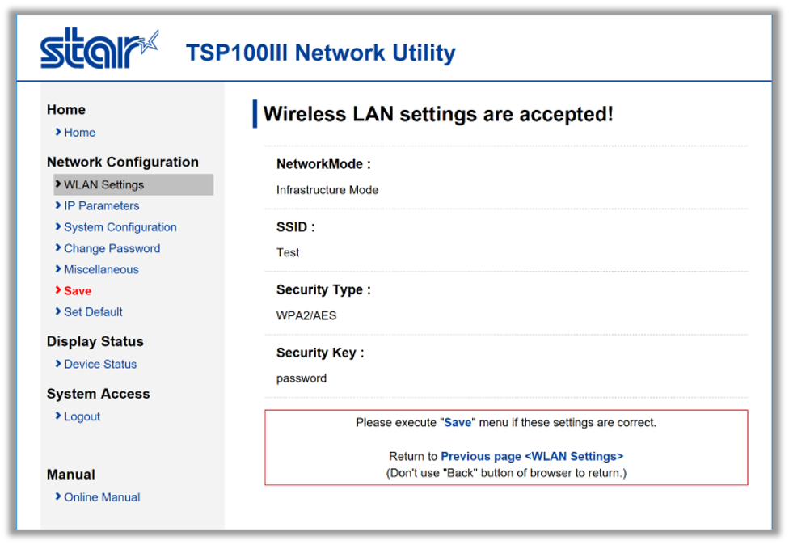Click the chevron icon beside Online Manual
The width and height of the screenshot is (789, 545).
pyautogui.click(x=58, y=496)
